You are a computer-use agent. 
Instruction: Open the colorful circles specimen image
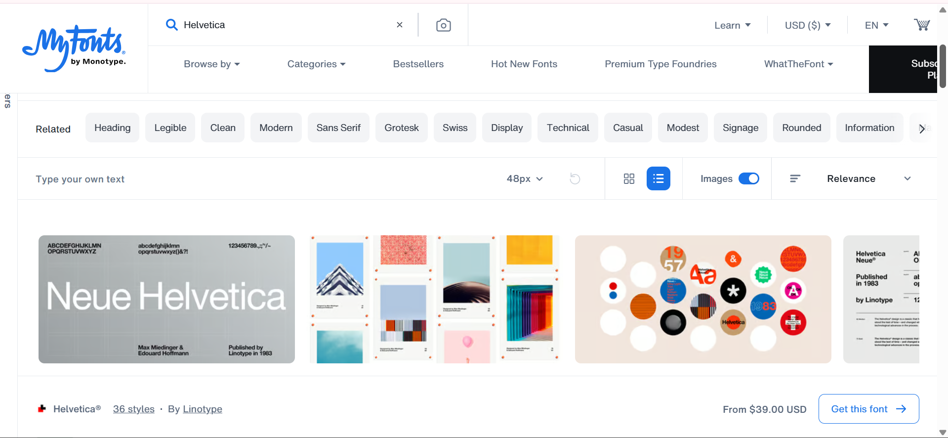[x=703, y=299]
